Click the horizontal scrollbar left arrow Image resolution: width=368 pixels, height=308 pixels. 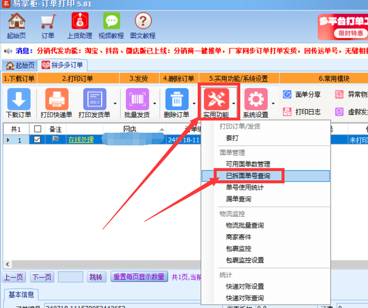pyautogui.click(x=8, y=264)
